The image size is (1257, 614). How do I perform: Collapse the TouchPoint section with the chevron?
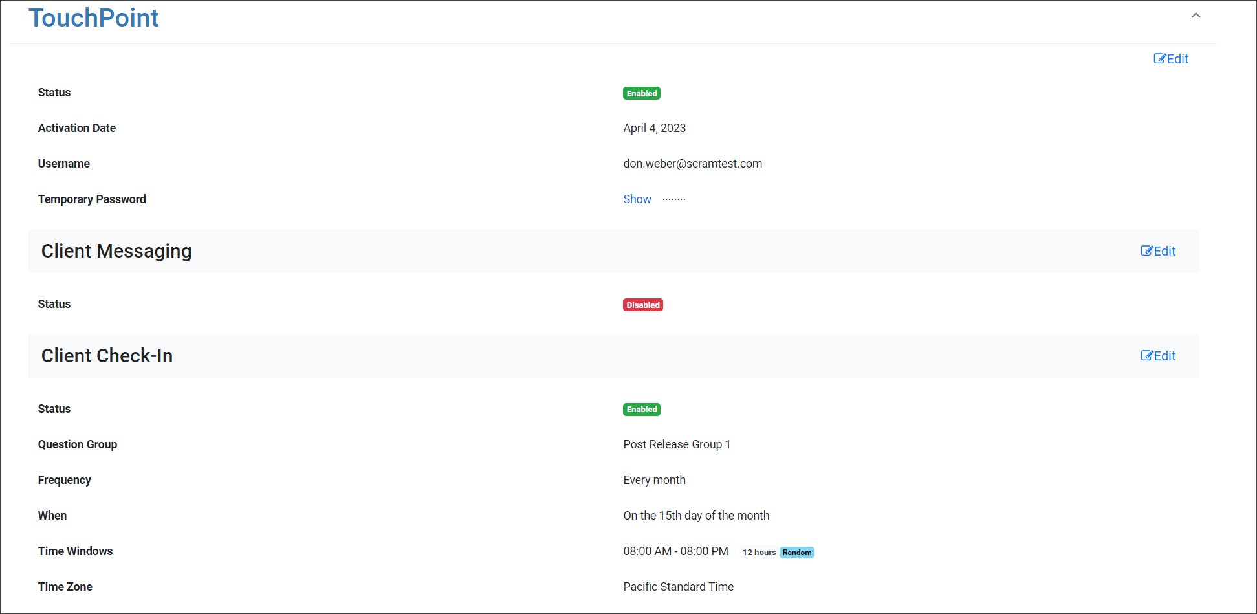tap(1196, 16)
